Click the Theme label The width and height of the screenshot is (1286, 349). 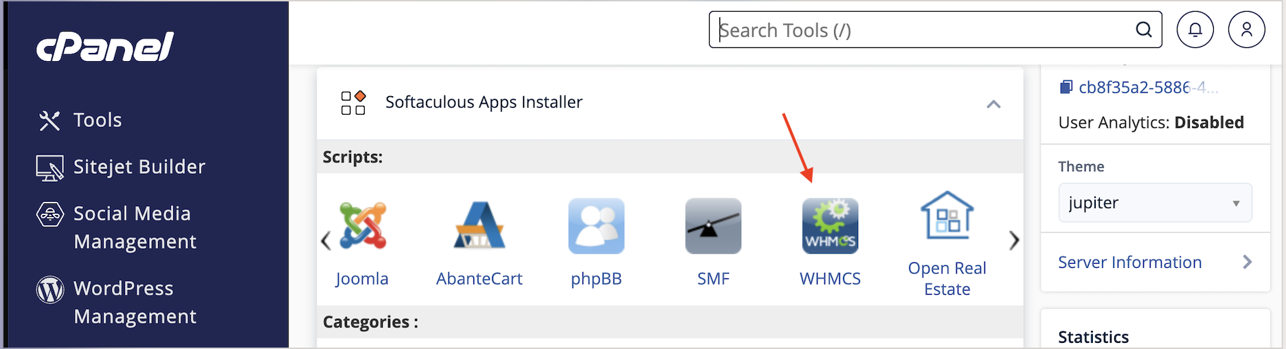point(1081,166)
